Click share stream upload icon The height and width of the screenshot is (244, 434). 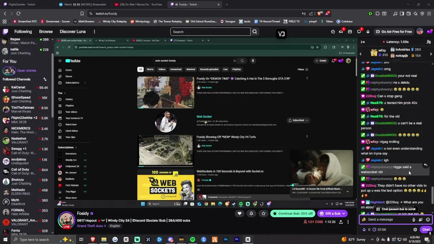click(341, 222)
